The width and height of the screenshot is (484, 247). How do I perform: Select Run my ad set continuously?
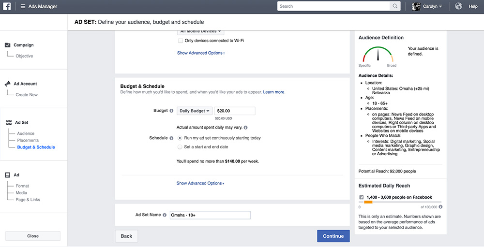pyautogui.click(x=180, y=138)
